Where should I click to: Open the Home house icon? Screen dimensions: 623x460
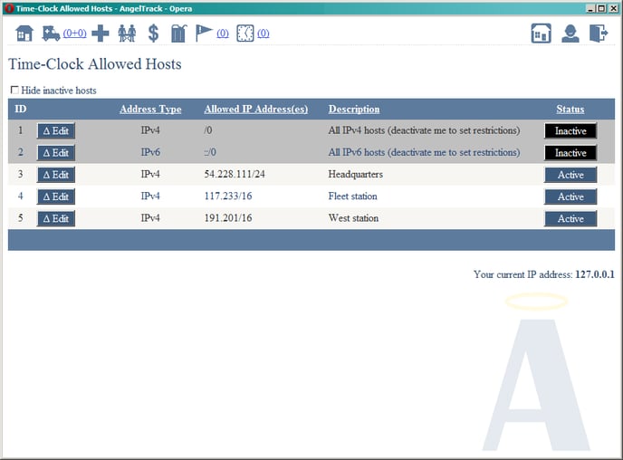pos(24,34)
